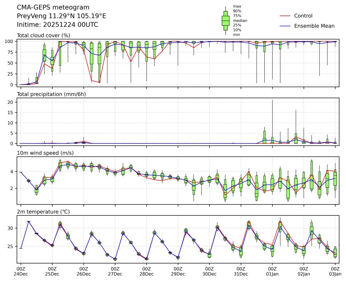Click the 00Z 28Dec x-axis tick label

[x=146, y=271]
